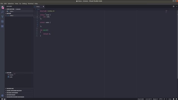
Task: Open the Edit menu
Action: coord(5,4)
